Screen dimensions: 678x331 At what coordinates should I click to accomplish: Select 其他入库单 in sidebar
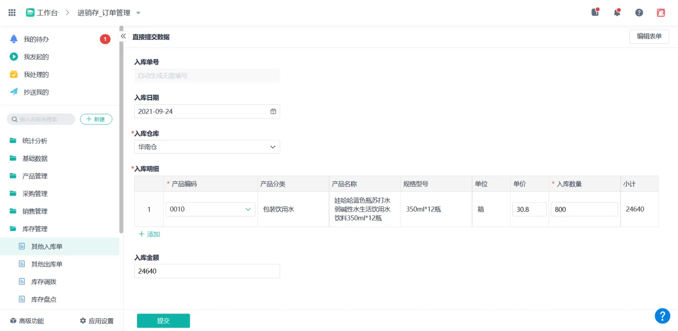click(x=59, y=246)
